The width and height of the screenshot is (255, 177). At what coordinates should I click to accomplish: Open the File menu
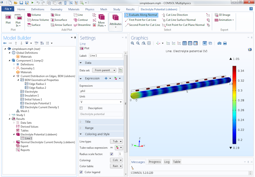(8, 8)
